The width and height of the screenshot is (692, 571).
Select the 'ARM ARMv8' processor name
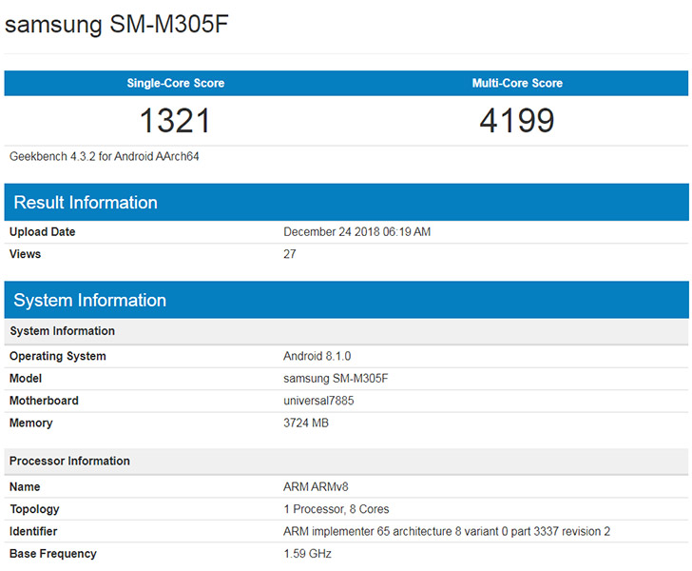[x=316, y=486]
